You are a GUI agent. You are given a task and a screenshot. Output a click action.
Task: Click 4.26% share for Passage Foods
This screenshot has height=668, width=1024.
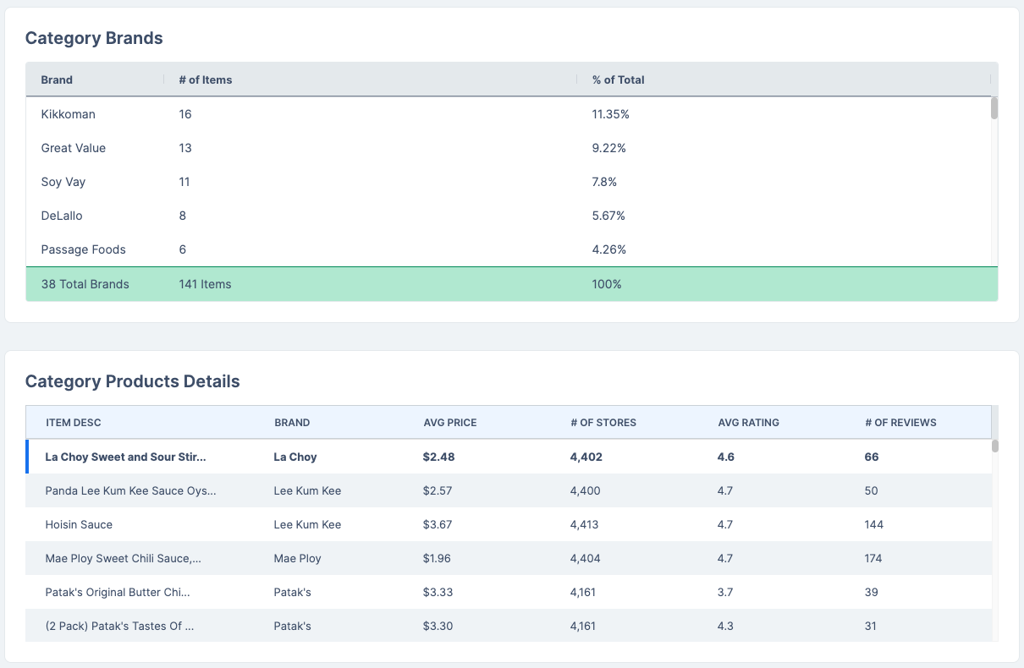pyautogui.click(x=608, y=249)
